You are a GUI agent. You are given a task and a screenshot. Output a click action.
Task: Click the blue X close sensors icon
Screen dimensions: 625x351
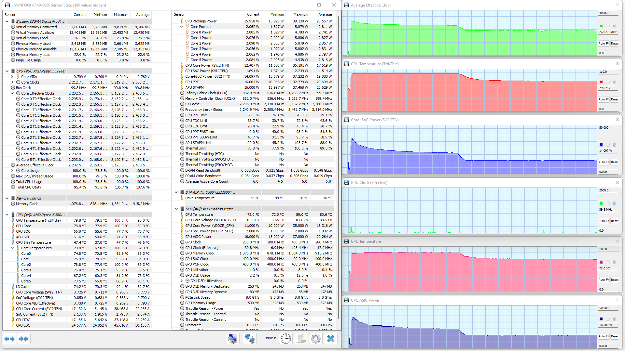[x=330, y=339]
